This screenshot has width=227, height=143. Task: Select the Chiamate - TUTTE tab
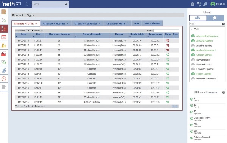(x=26, y=23)
